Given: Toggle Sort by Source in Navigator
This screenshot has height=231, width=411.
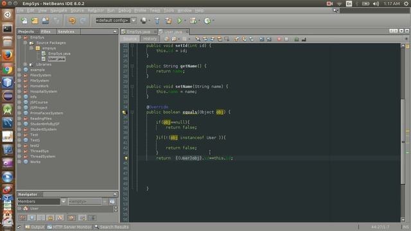Looking at the screenshot, I should click(x=92, y=218).
